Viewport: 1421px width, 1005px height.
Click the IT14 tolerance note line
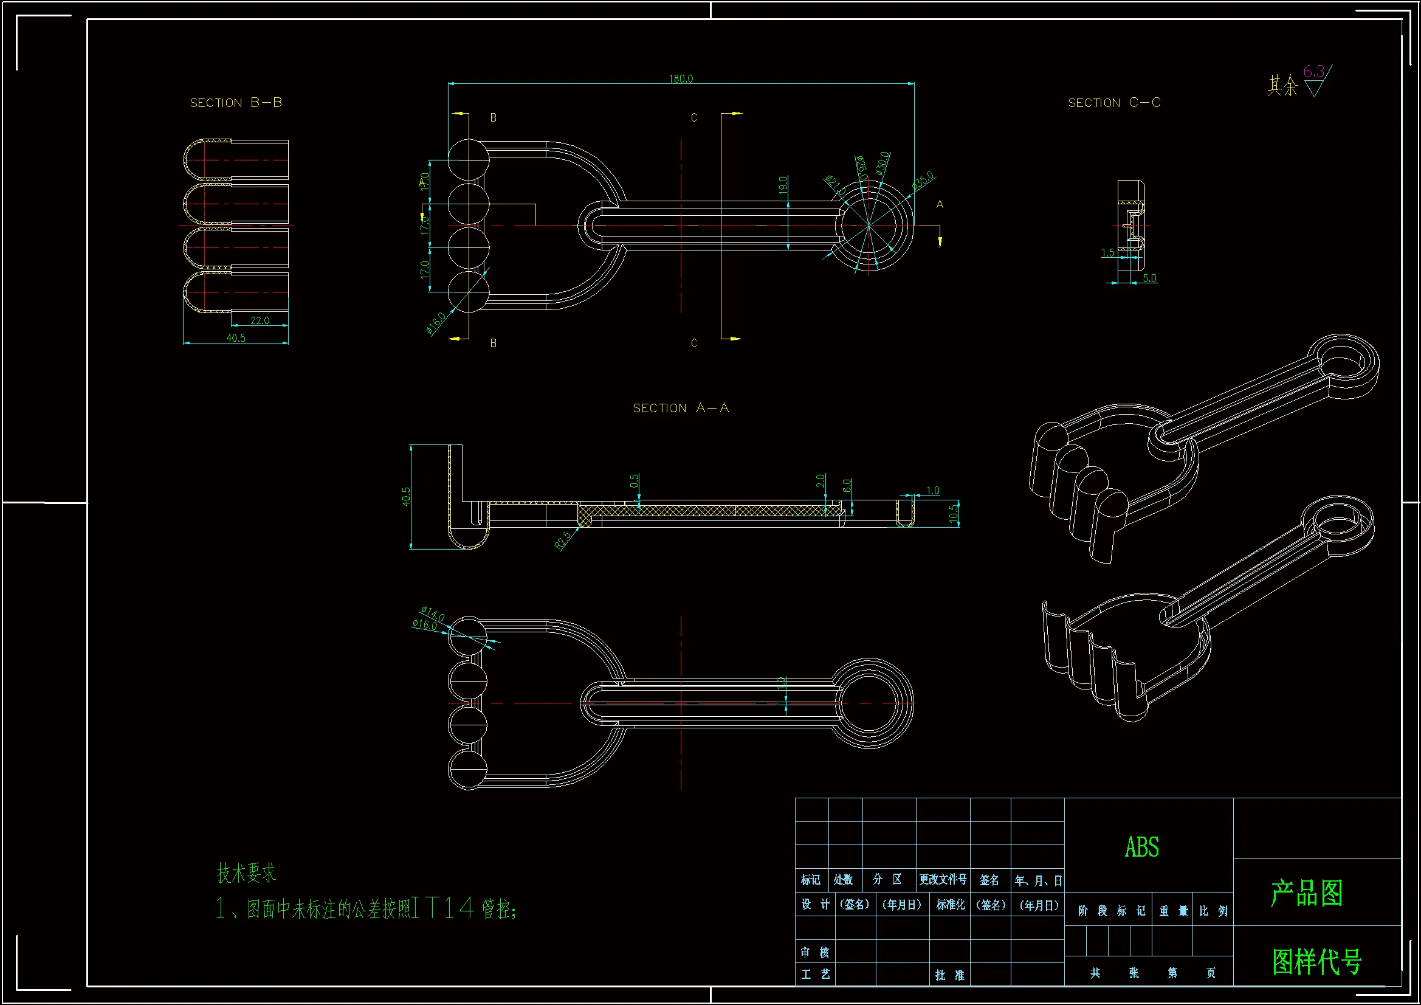[365, 908]
